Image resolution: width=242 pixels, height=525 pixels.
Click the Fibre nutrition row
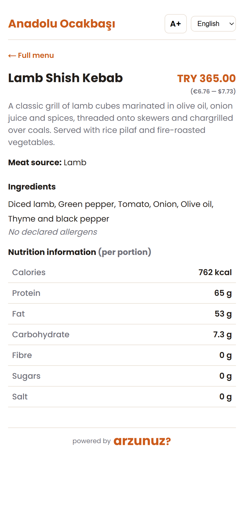(x=122, y=355)
